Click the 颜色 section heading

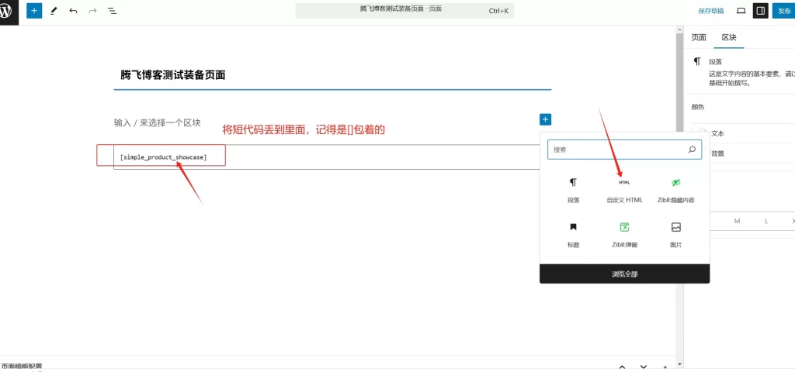click(x=698, y=107)
